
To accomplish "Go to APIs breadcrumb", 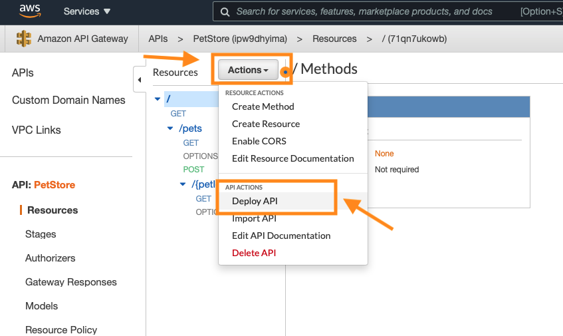I will tap(158, 39).
